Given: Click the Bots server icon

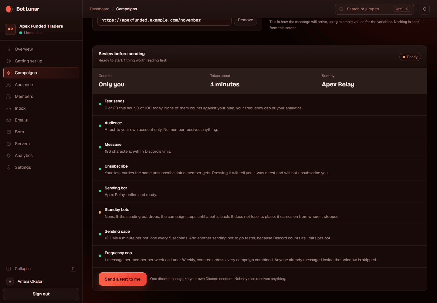Looking at the screenshot, I should tap(8, 132).
